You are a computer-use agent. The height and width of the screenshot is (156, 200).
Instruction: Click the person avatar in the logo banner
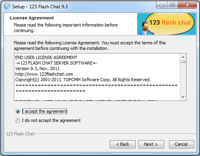pos(144,28)
